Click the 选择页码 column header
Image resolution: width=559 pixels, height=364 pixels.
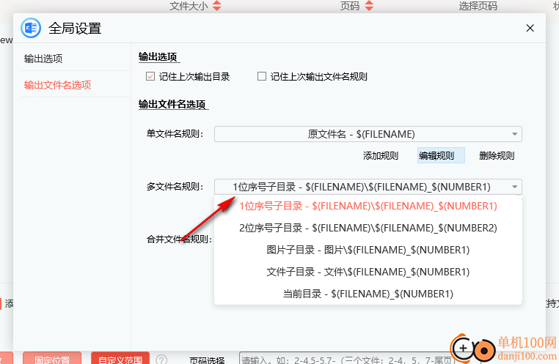tap(478, 6)
